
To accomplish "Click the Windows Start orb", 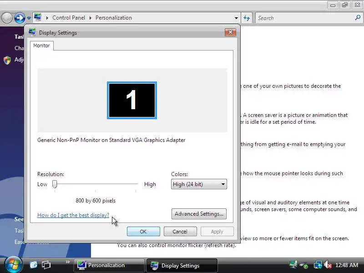I will [13, 265].
